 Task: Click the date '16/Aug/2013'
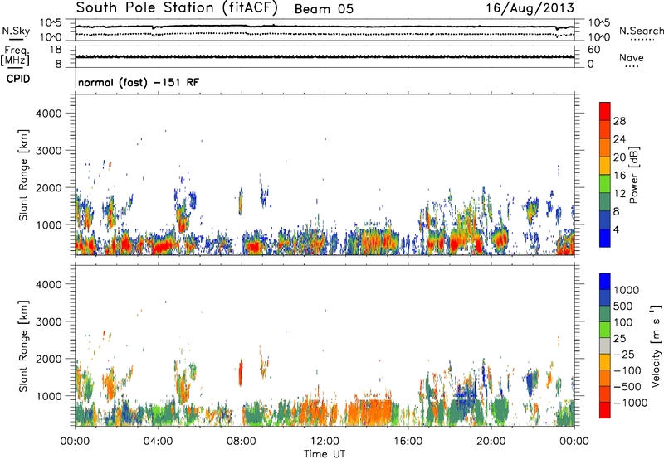[530, 8]
